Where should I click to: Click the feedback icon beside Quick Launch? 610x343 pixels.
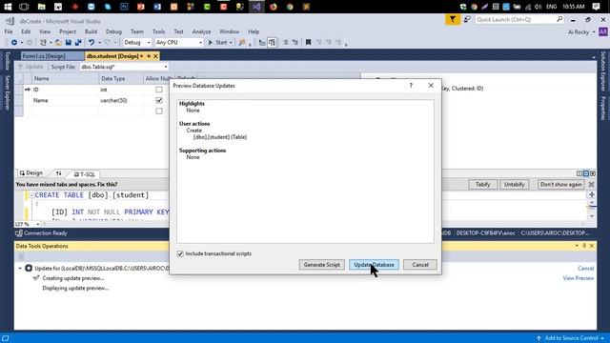tap(467, 19)
